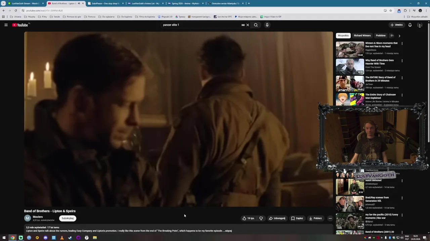The image size is (430, 241).
Task: Open Steam from the taskbar
Action: [x=70, y=238]
